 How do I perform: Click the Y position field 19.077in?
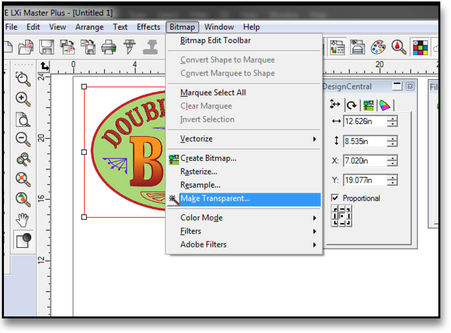365,180
